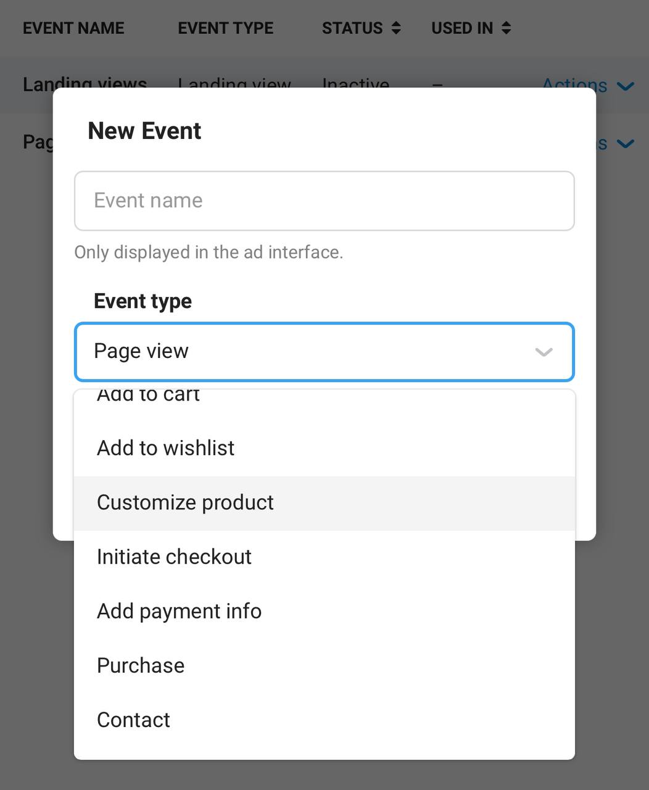The height and width of the screenshot is (790, 649).
Task: Click the chevron arrow in Event type box
Action: coord(544,352)
